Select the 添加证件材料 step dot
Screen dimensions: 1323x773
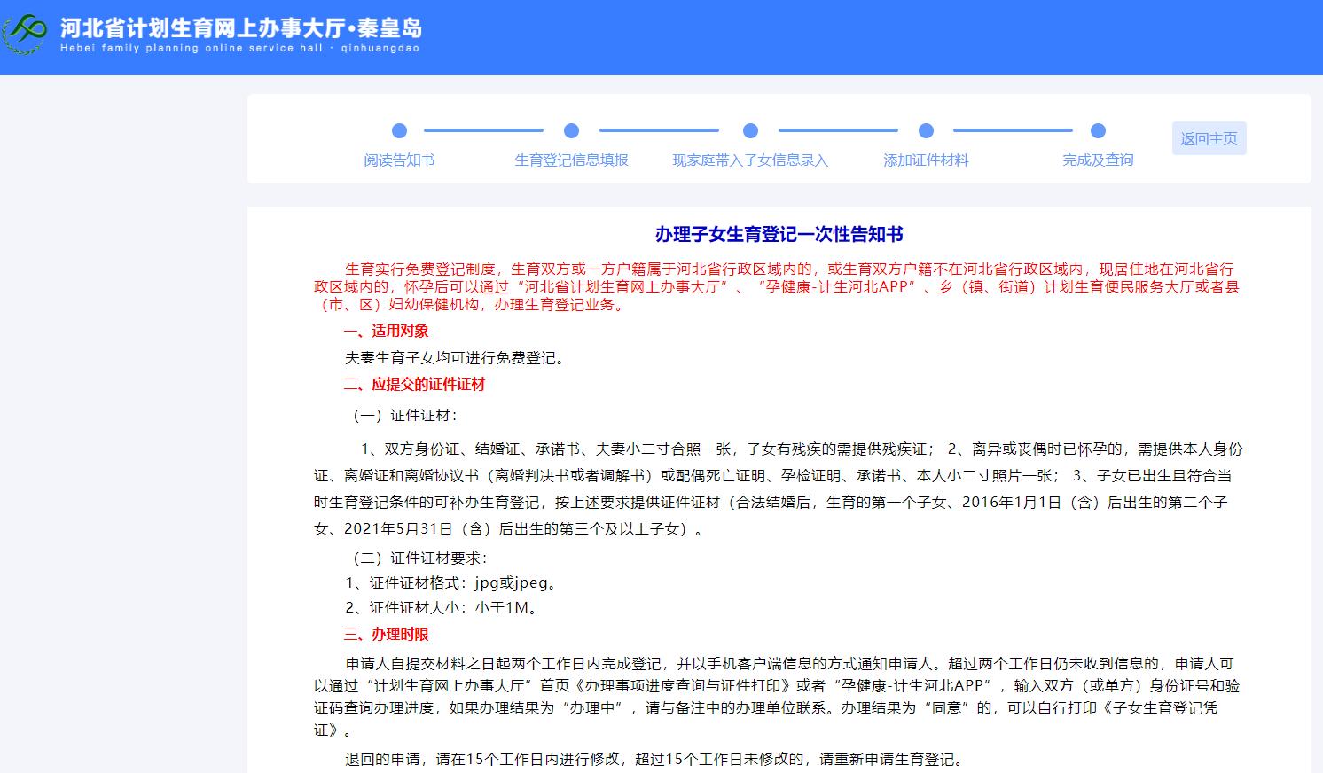[x=926, y=130]
